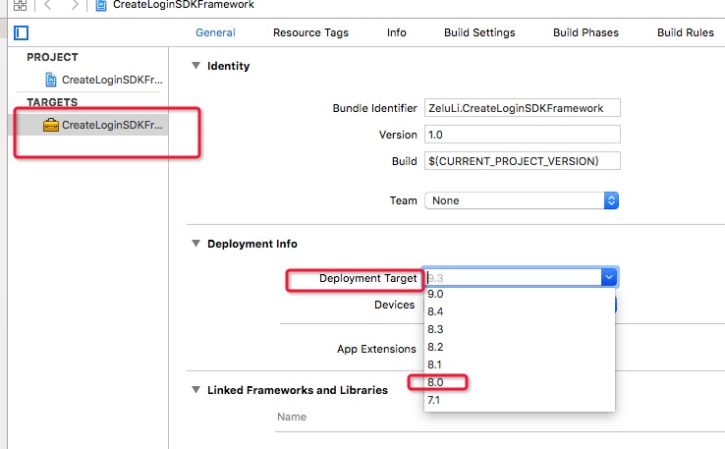Viewport: 725px width, 449px height.
Task: Click the Deployment Target dropdown arrow
Action: coord(609,278)
